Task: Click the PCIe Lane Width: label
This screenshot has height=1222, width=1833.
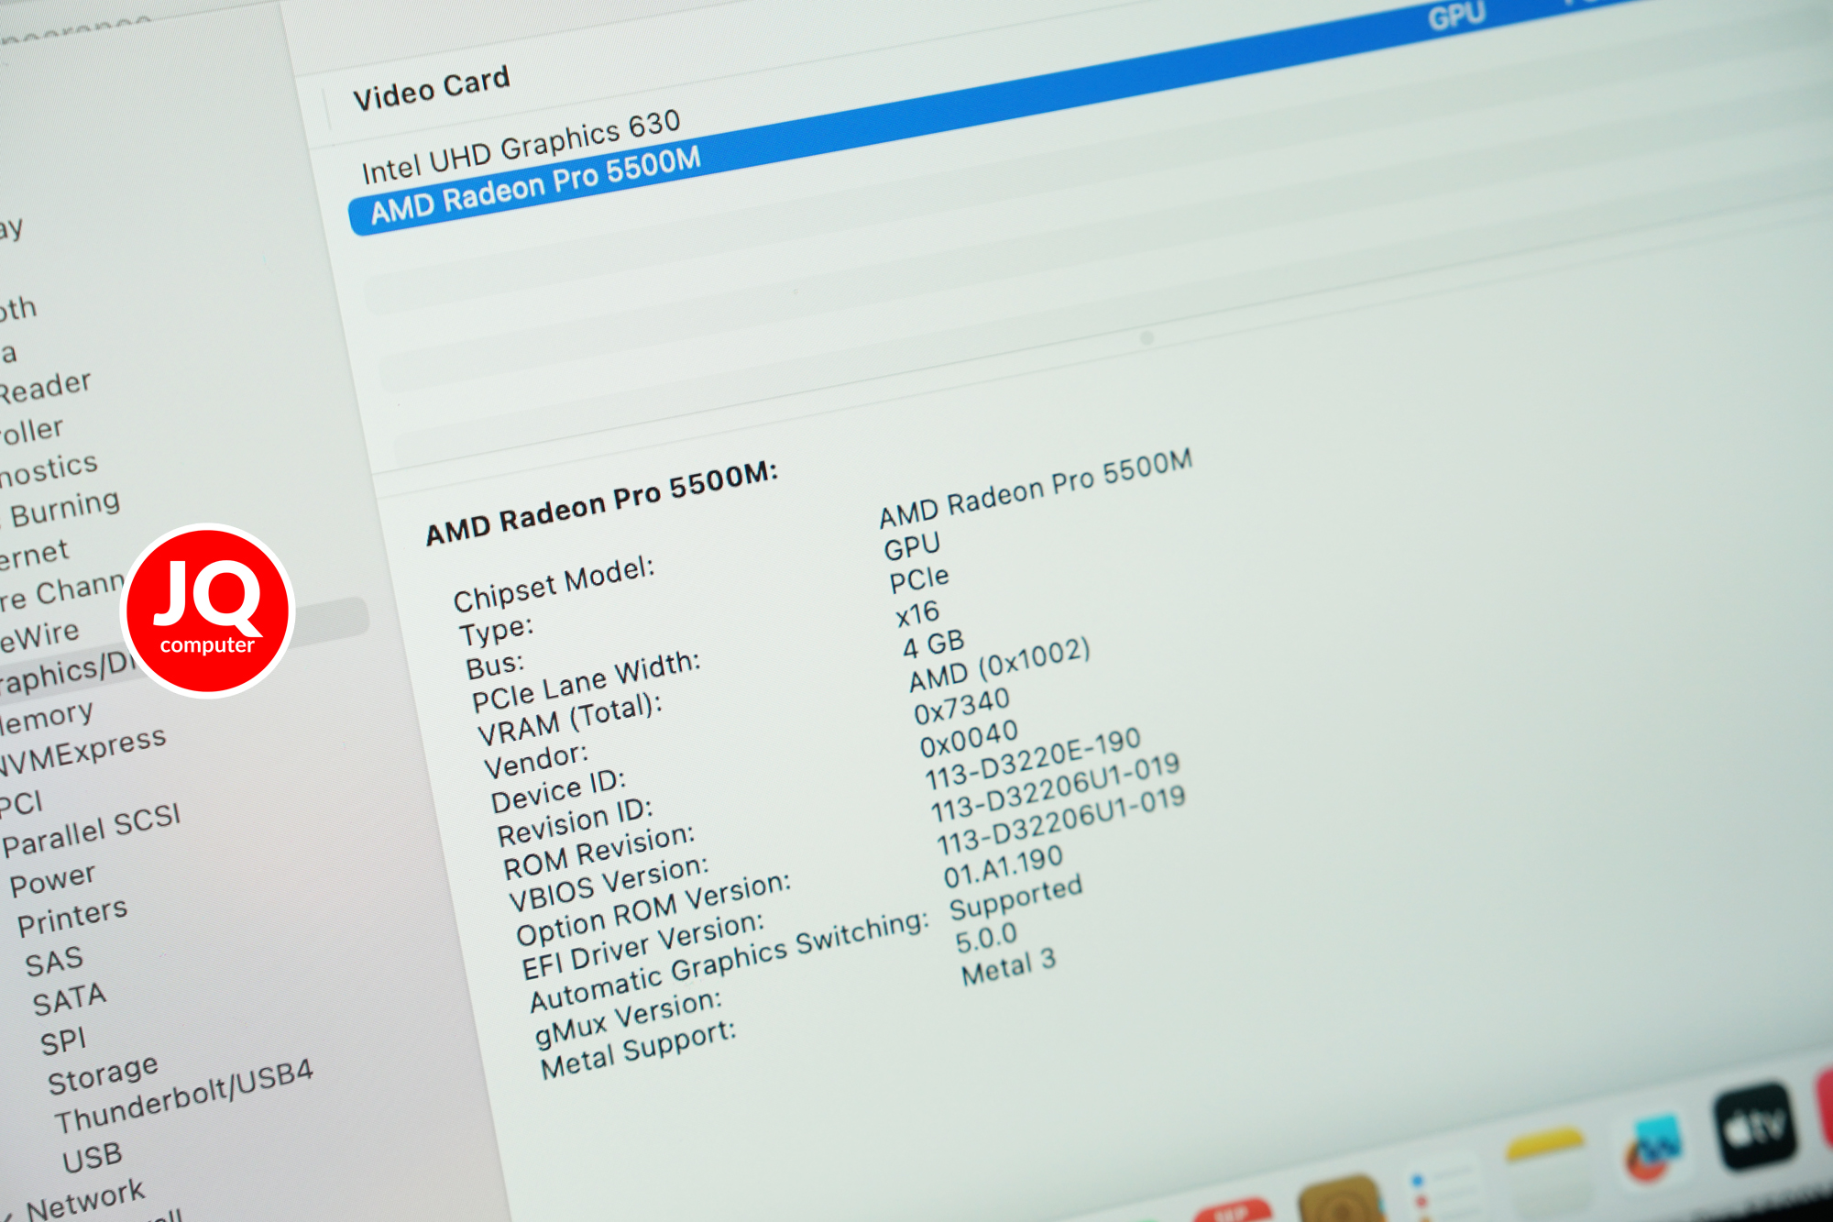Action: pos(586,682)
